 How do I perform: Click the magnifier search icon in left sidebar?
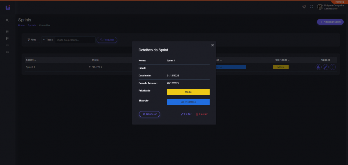[7, 21]
